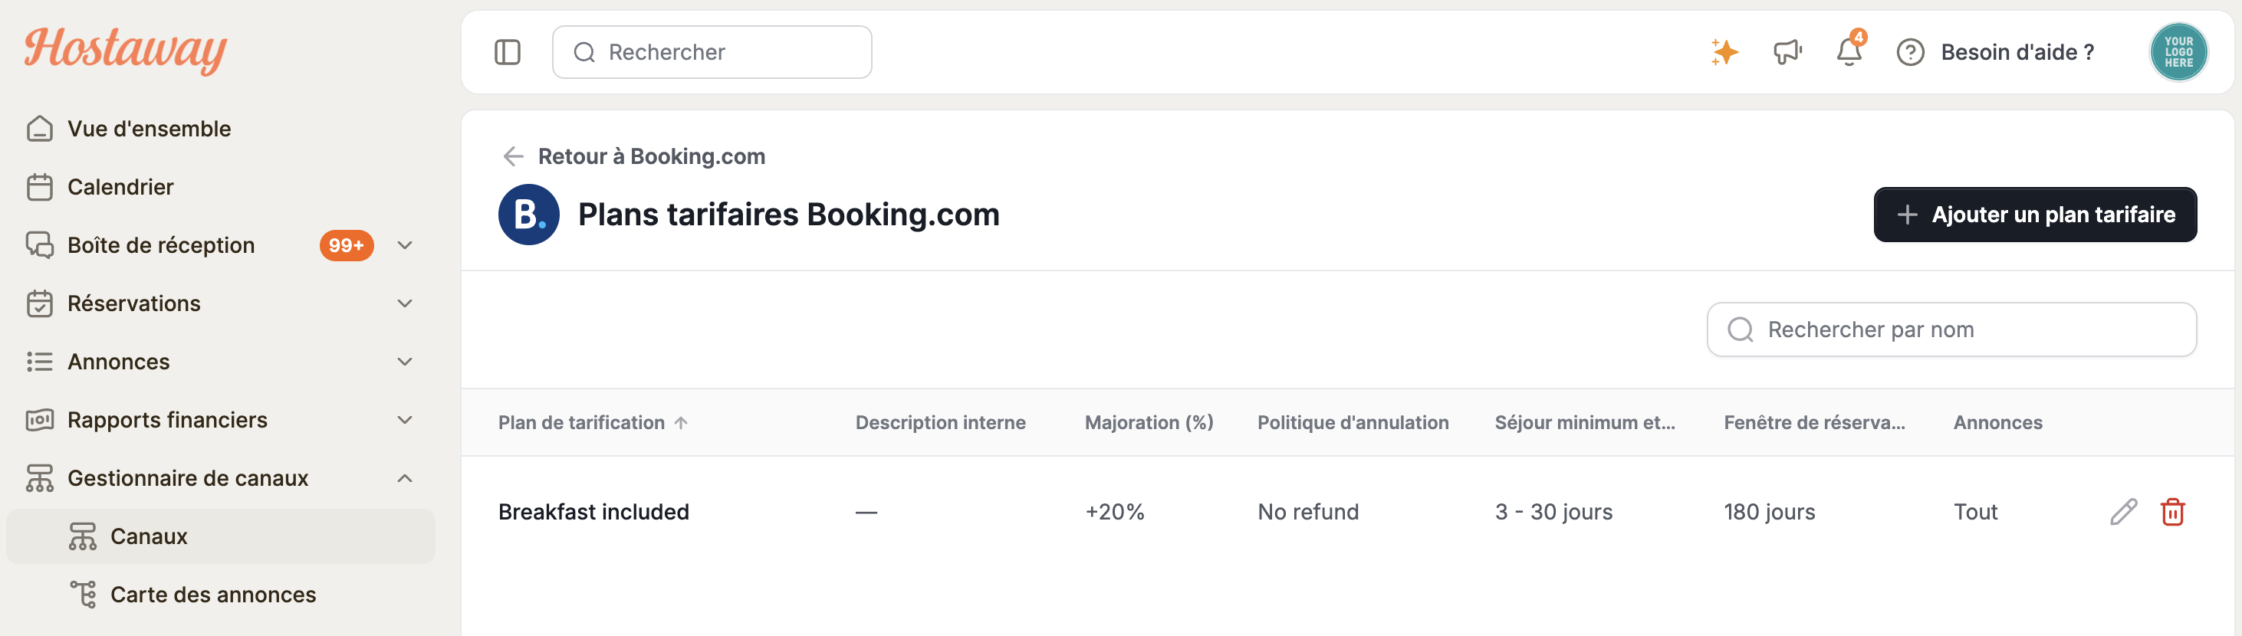
Task: Collapse the Gestionnaire de canaux section
Action: click(405, 478)
